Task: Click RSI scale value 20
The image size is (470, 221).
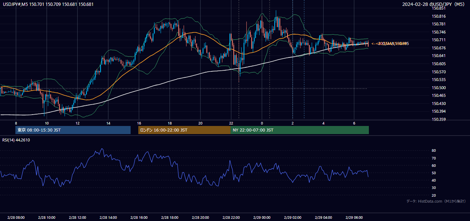Action: pos(434,195)
